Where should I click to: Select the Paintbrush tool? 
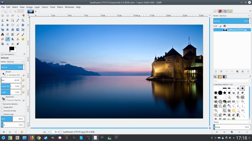pos(23,34)
